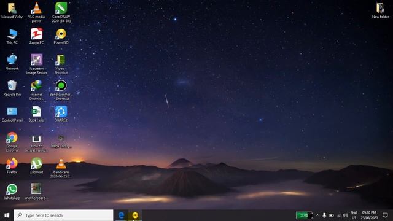The width and height of the screenshot is (393, 221).
Task: Show hidden system tray icons
Action: point(317,215)
